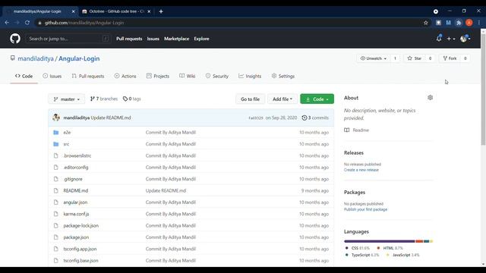
Task: View the 0 tags link
Action: [131, 99]
